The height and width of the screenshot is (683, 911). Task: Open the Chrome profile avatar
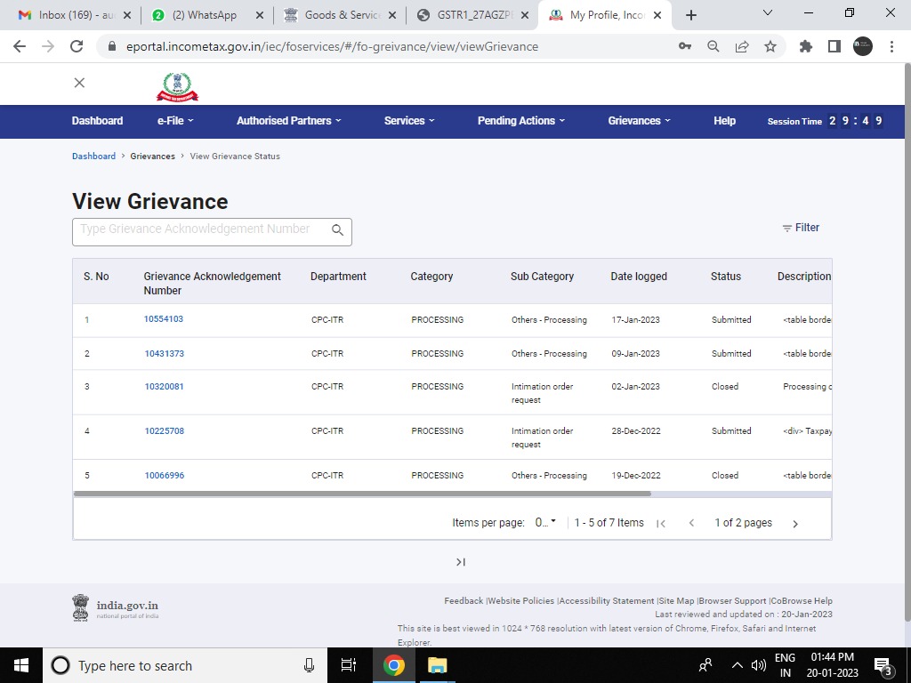(x=863, y=46)
